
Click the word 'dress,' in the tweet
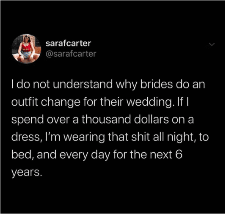(x=27, y=137)
